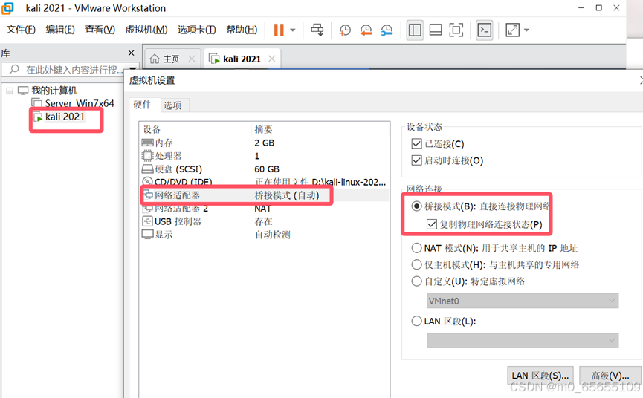This screenshot has height=398, width=643.
Task: Select the 显示 device row
Action: point(265,235)
